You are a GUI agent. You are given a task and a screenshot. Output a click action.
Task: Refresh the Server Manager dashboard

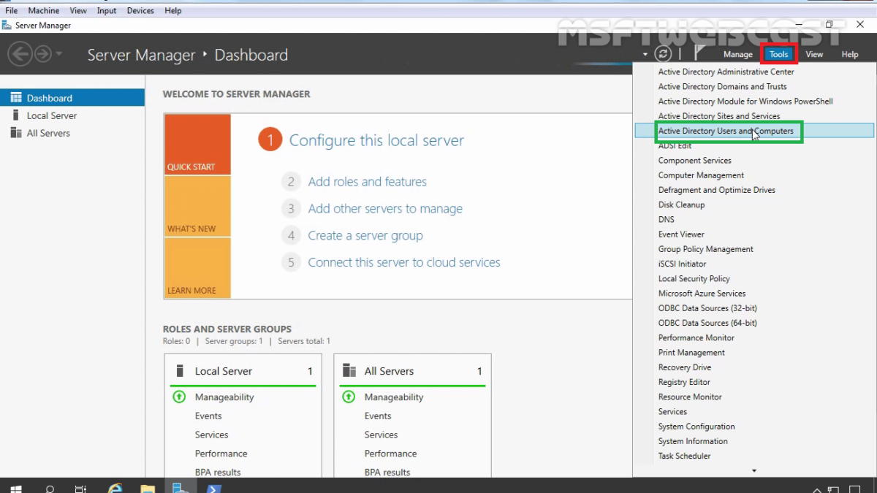(x=663, y=53)
